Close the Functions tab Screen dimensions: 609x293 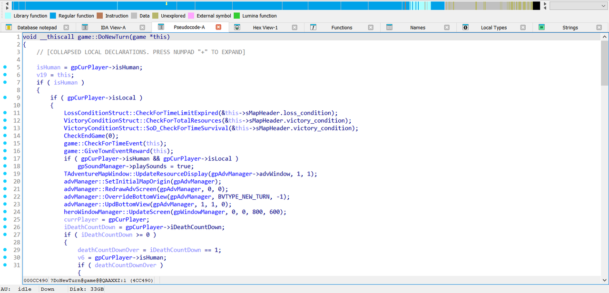point(371,28)
